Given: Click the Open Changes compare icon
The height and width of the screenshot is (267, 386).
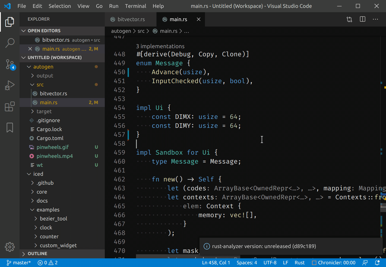Looking at the screenshot, I should click(x=349, y=19).
